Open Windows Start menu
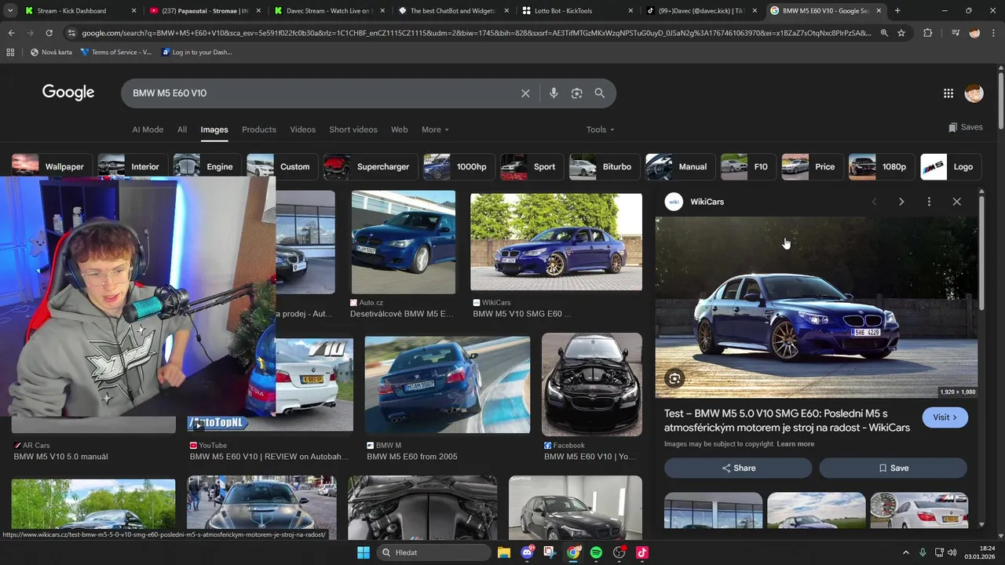The image size is (1005, 565). [x=363, y=552]
